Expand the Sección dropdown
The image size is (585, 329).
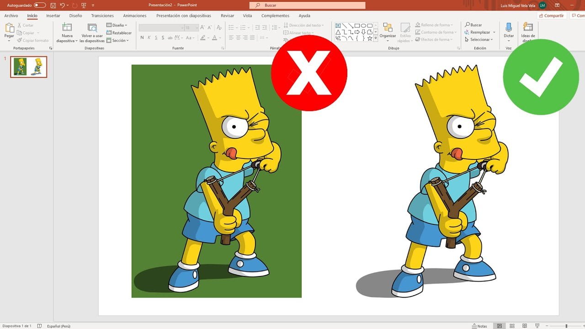[x=117, y=40]
